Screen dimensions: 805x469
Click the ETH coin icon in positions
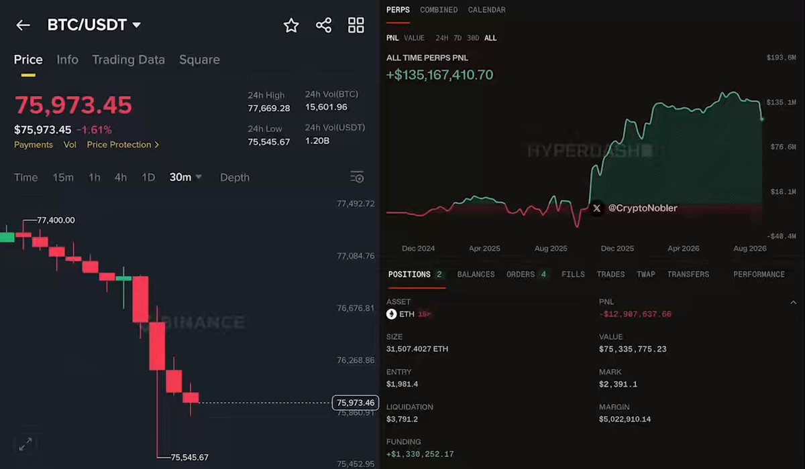pyautogui.click(x=392, y=314)
